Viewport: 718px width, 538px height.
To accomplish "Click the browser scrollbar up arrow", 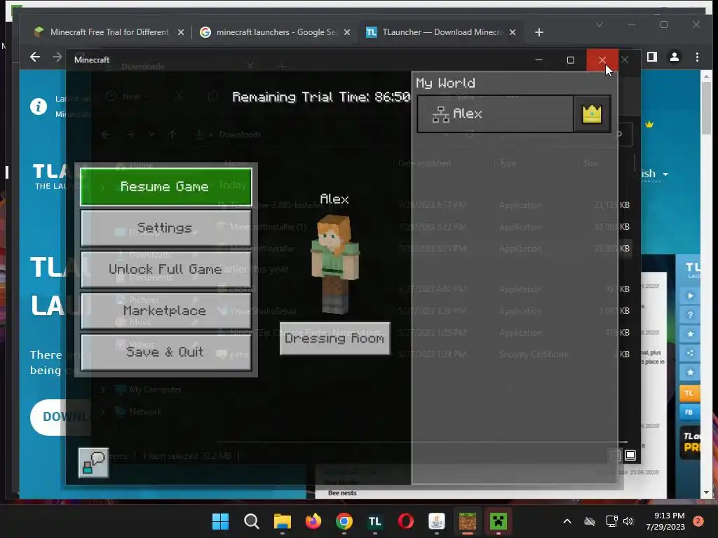I will pyautogui.click(x=706, y=76).
